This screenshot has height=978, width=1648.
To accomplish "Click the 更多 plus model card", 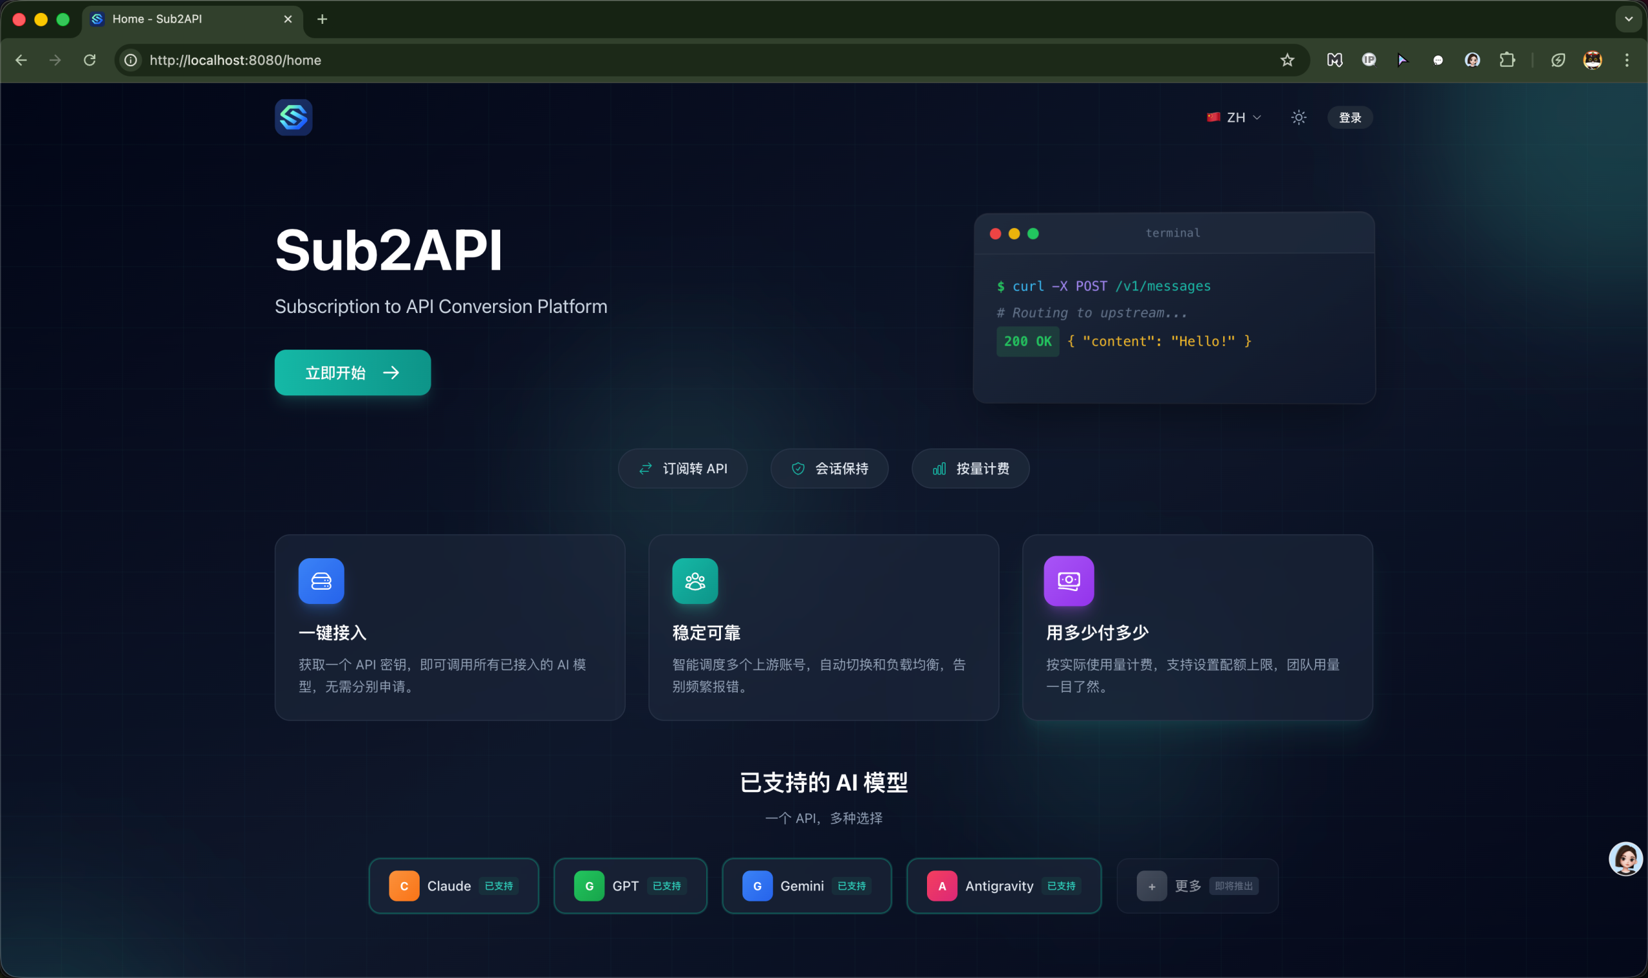I will pos(1197,886).
